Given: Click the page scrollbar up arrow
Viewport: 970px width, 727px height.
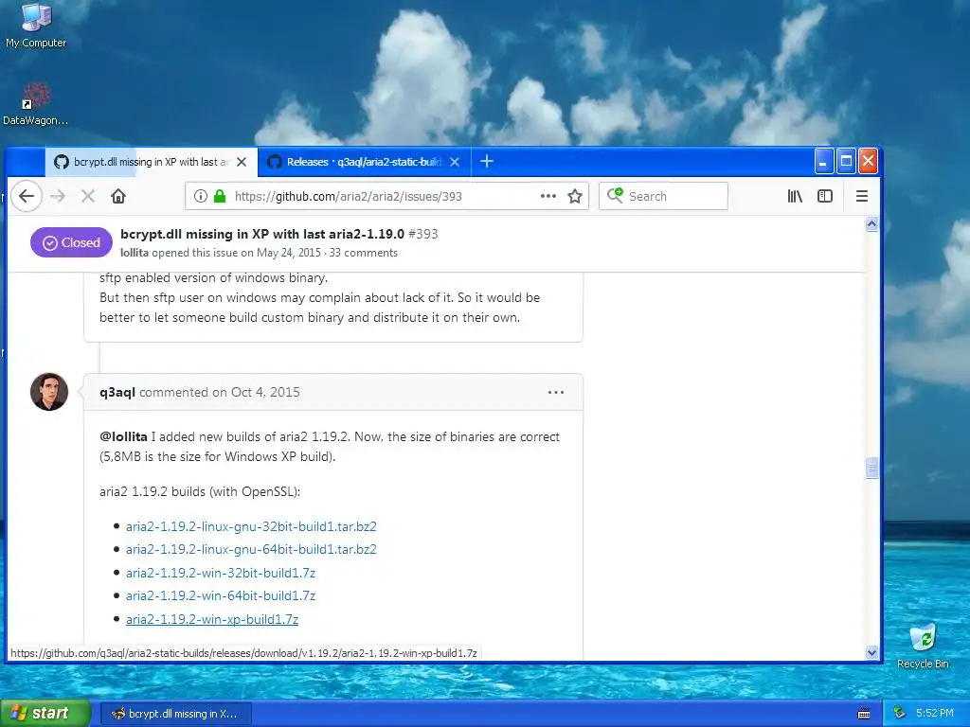Looking at the screenshot, I should (x=871, y=224).
